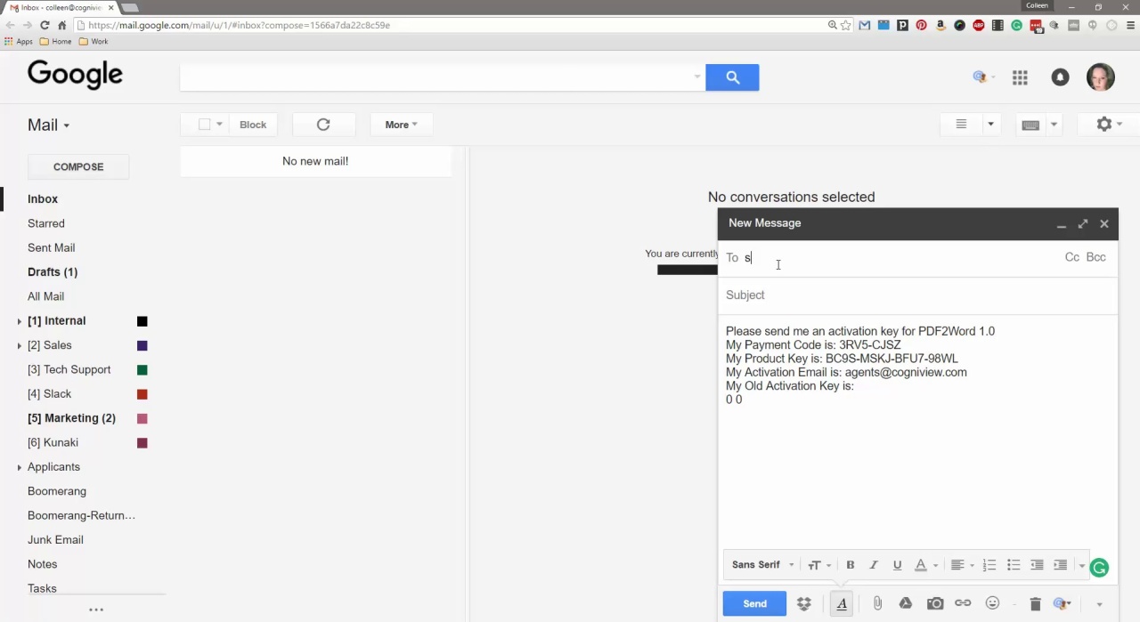Open Drafts (1)
The image size is (1140, 622).
53,272
